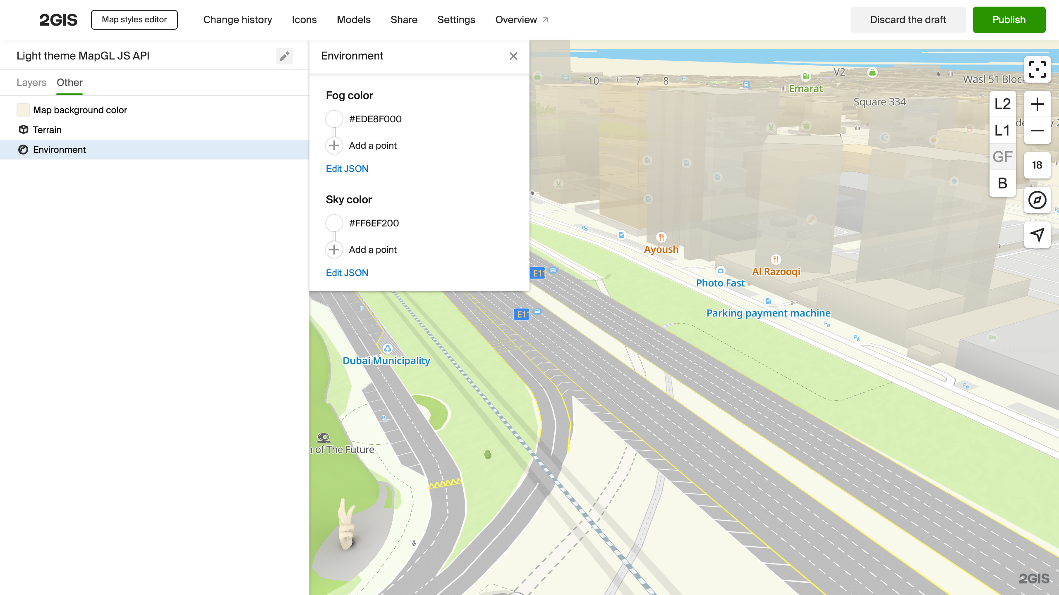Select floor L2 on map
Screen dimensions: 1059x595
[x=1002, y=104]
